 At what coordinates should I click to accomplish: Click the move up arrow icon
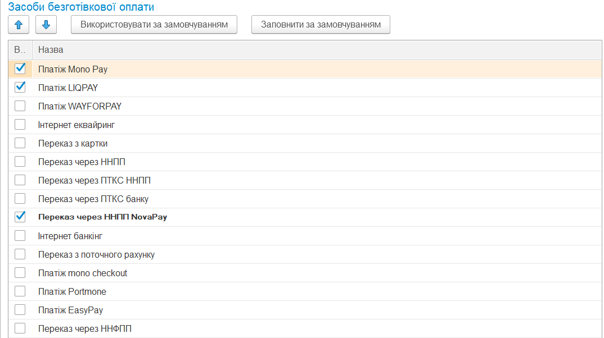(19, 25)
